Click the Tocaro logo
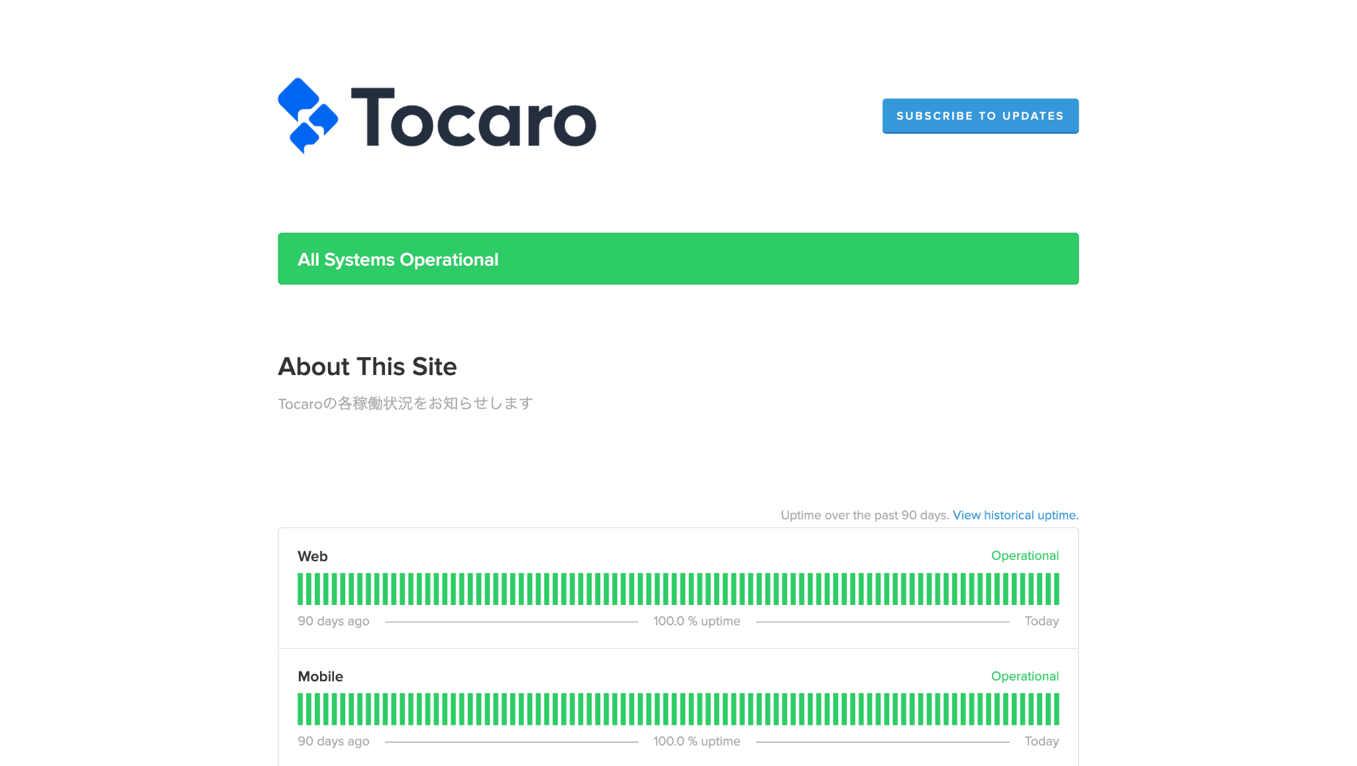The image size is (1357, 766). pyautogui.click(x=437, y=116)
